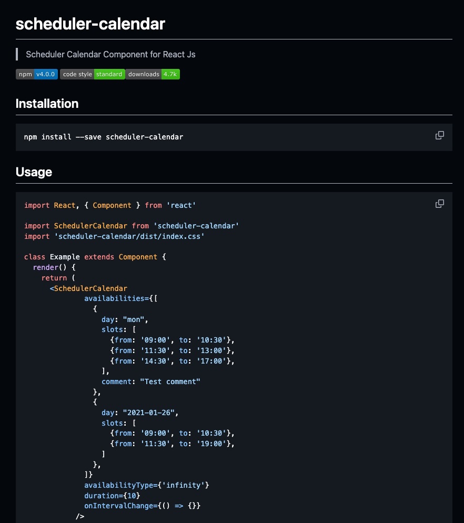Click the "2021-01-26" day value
Viewport: 464px width, 523px height.
[x=149, y=413]
